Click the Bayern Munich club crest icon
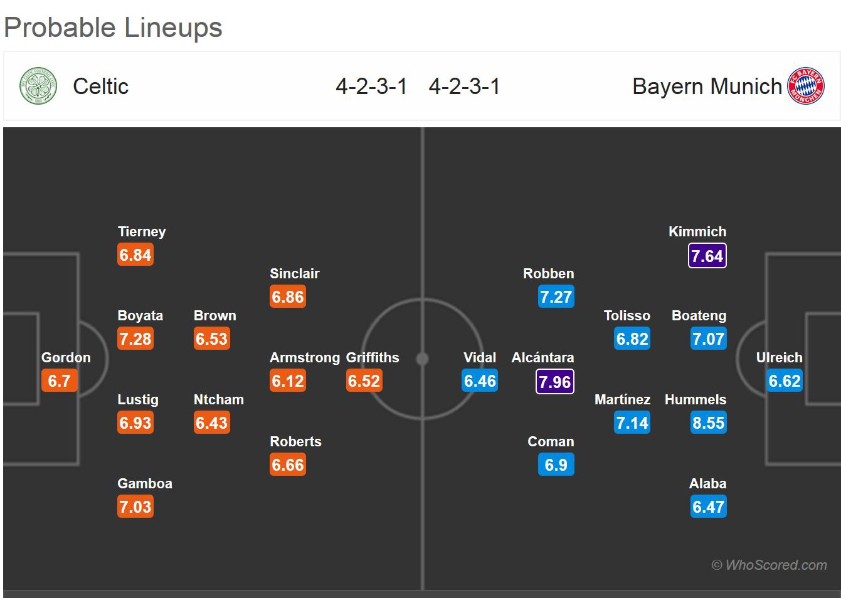 pos(806,86)
